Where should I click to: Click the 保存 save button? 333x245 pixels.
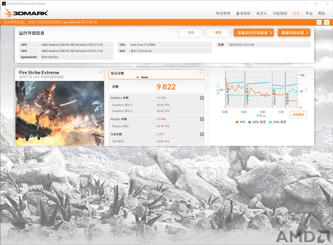218,32
